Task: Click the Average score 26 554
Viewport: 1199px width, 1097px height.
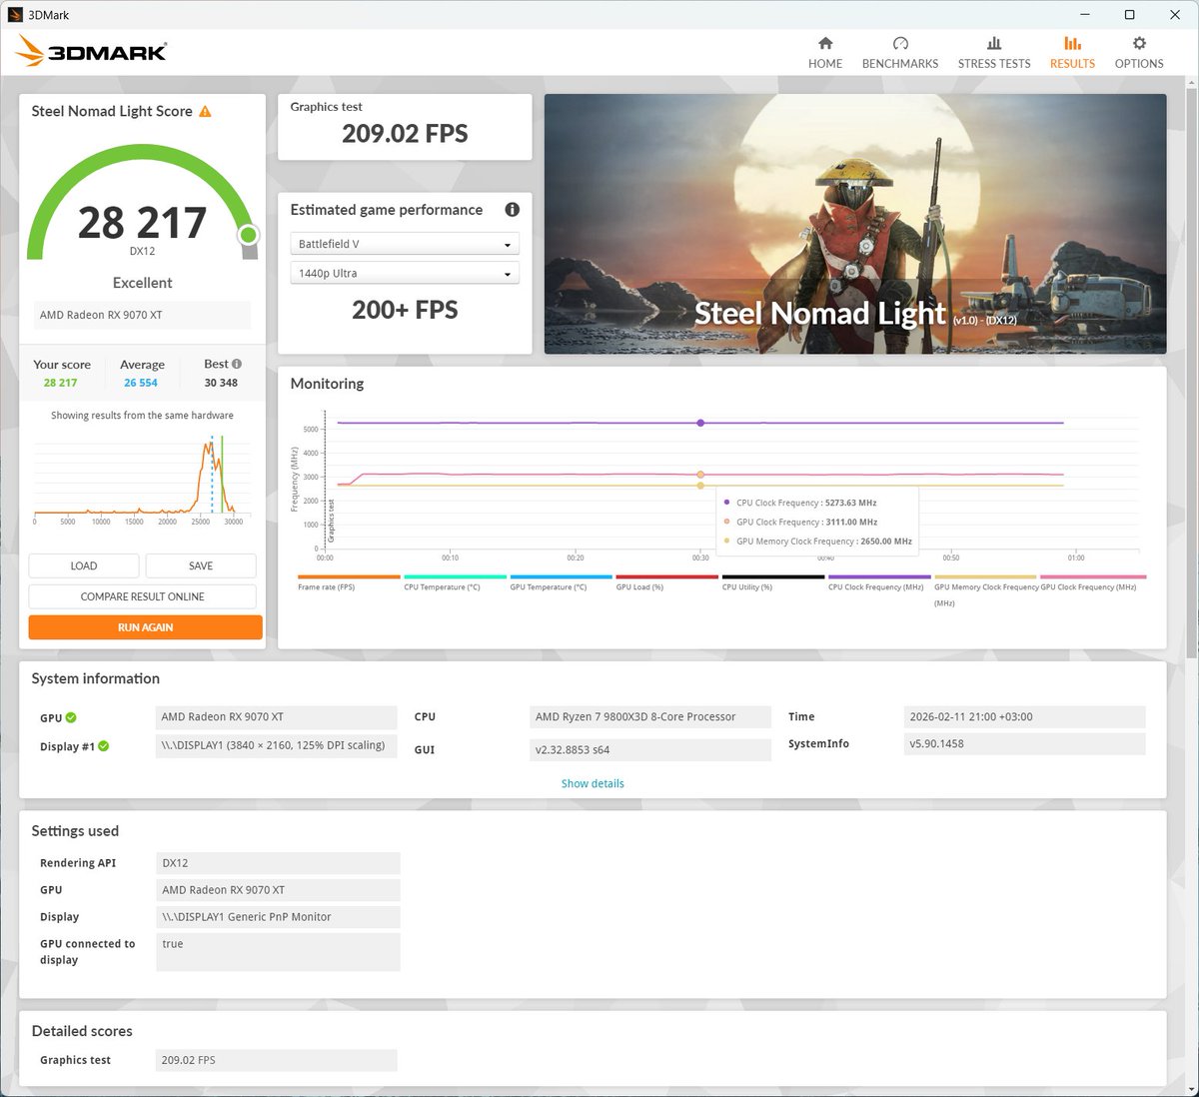Action: coord(141,383)
